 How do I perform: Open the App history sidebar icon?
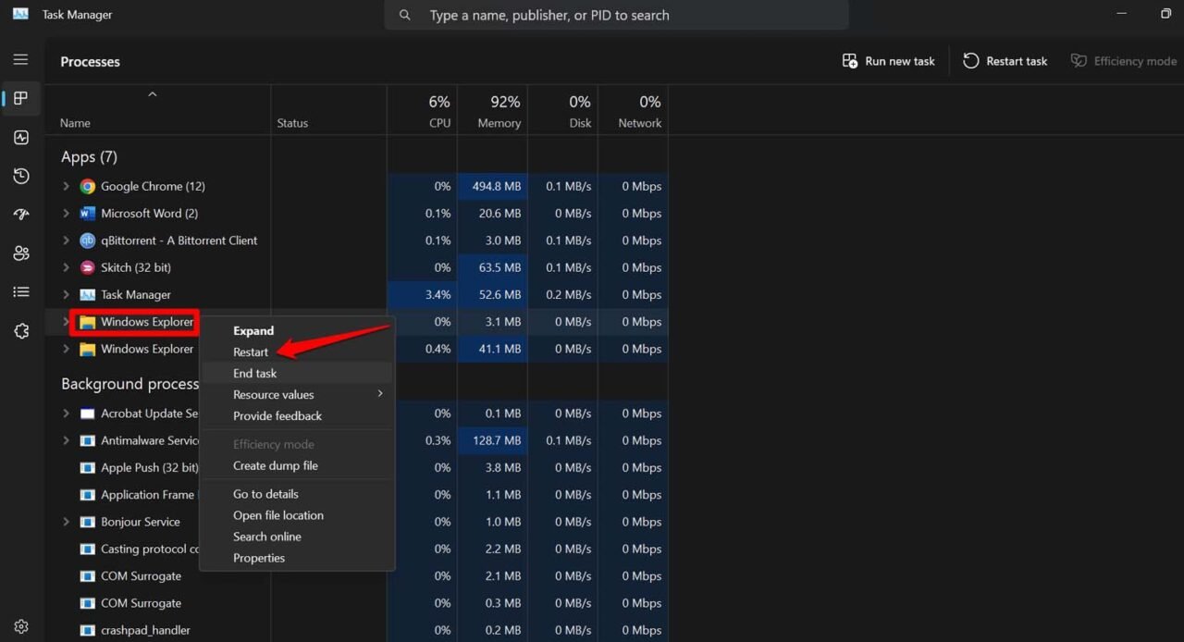tap(20, 176)
